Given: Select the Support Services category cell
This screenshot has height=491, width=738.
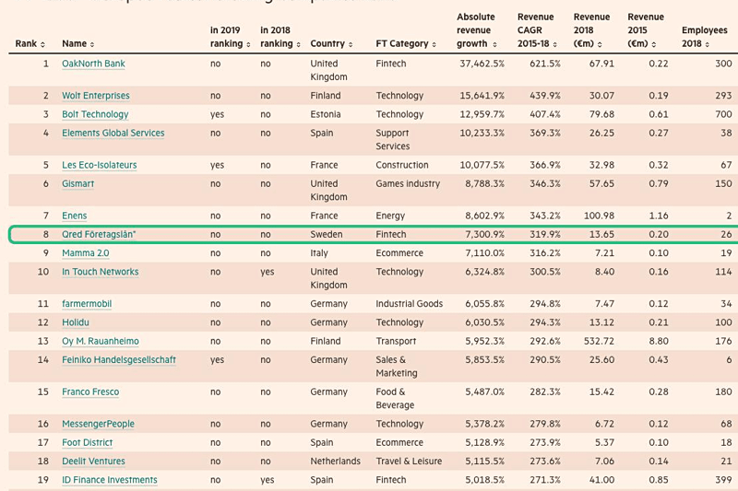Looking at the screenshot, I should [393, 139].
